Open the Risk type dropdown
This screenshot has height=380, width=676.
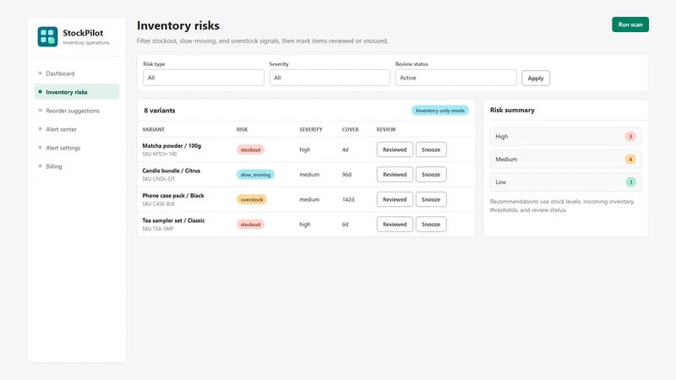[x=204, y=78]
